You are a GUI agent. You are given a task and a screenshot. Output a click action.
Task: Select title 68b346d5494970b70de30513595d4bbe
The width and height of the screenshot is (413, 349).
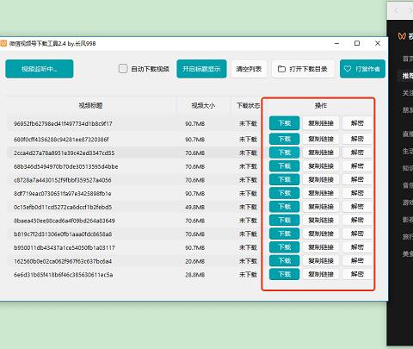click(x=65, y=166)
